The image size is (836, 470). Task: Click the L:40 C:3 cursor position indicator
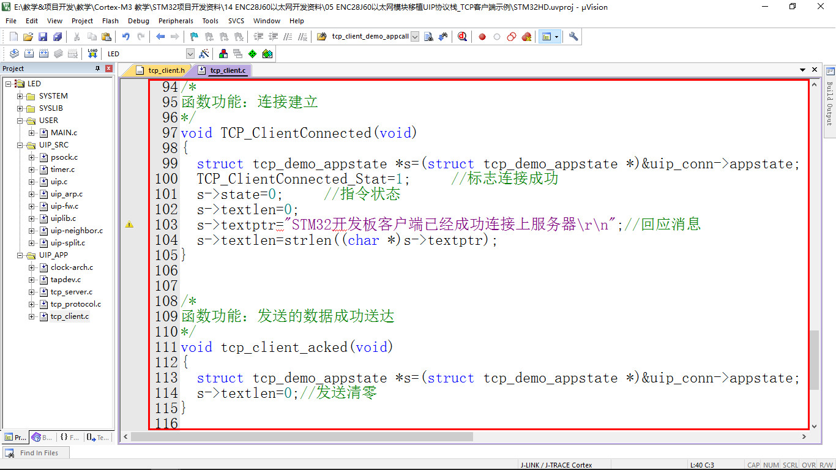pos(702,465)
